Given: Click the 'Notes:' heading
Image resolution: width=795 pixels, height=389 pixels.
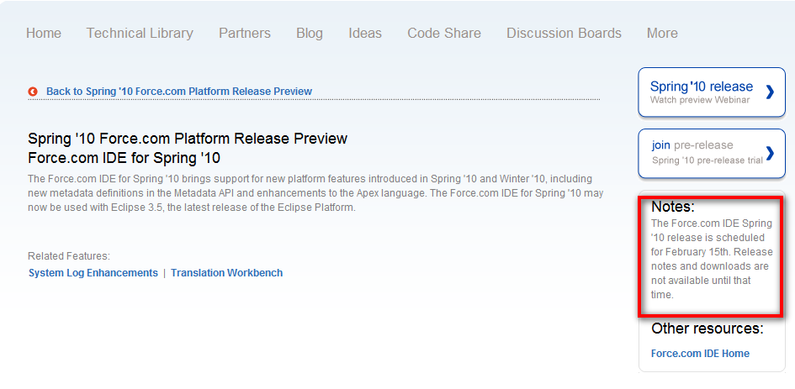Looking at the screenshot, I should [673, 207].
